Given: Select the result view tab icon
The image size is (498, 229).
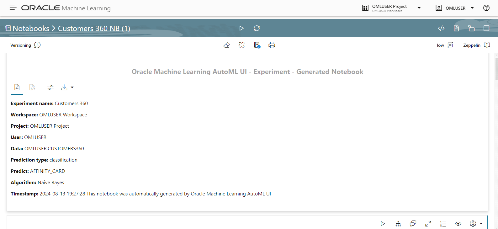Looking at the screenshot, I should point(17,87).
